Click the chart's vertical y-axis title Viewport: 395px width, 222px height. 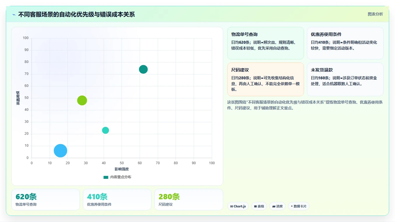coord(18,98)
